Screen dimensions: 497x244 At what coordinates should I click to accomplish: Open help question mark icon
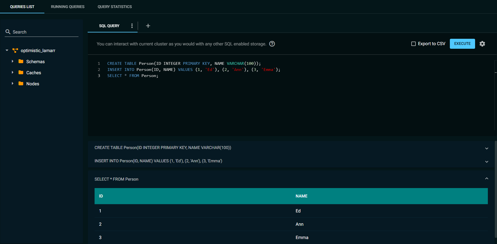(x=272, y=44)
